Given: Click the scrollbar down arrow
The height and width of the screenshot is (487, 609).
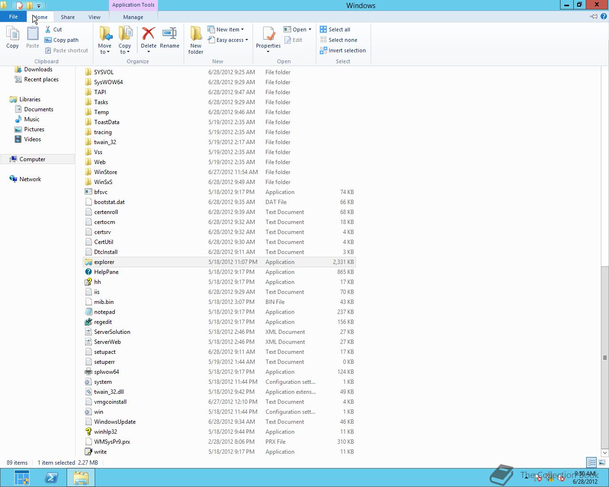Looking at the screenshot, I should pyautogui.click(x=605, y=452).
